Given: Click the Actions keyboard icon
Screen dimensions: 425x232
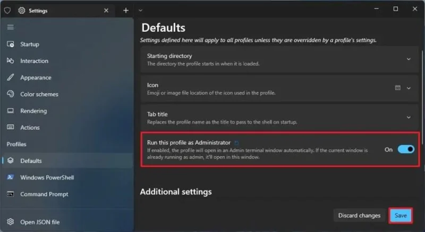Looking at the screenshot, I should [10, 127].
